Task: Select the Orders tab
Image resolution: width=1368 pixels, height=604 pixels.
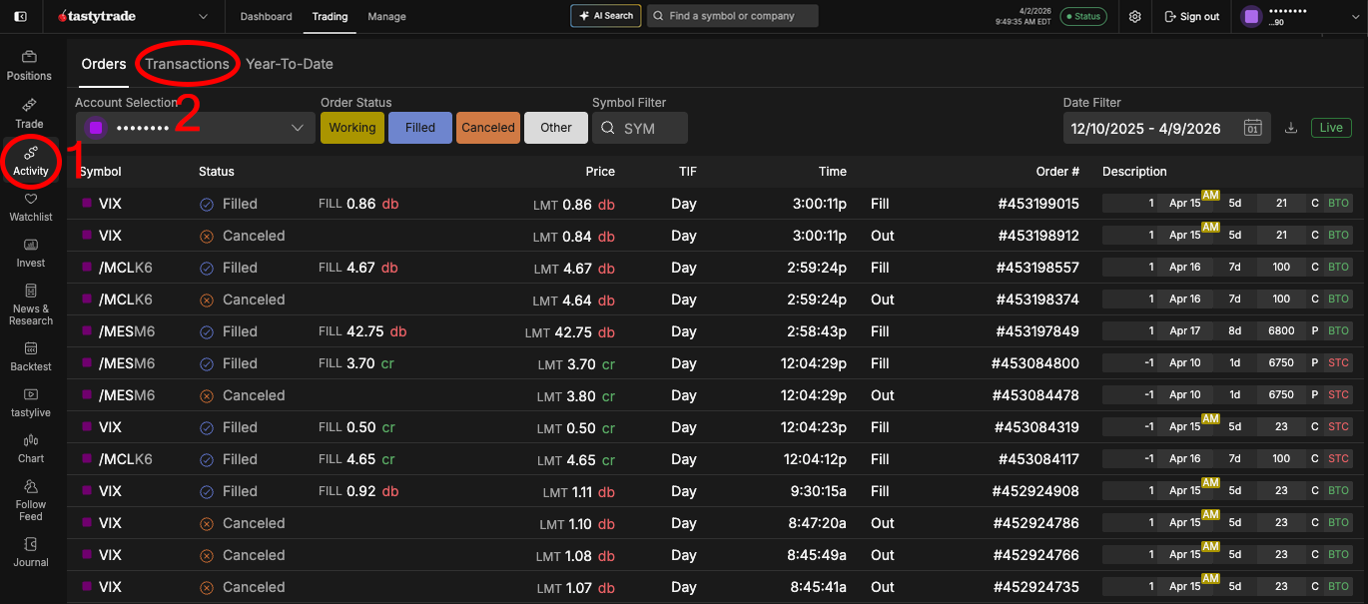Action: pyautogui.click(x=104, y=64)
